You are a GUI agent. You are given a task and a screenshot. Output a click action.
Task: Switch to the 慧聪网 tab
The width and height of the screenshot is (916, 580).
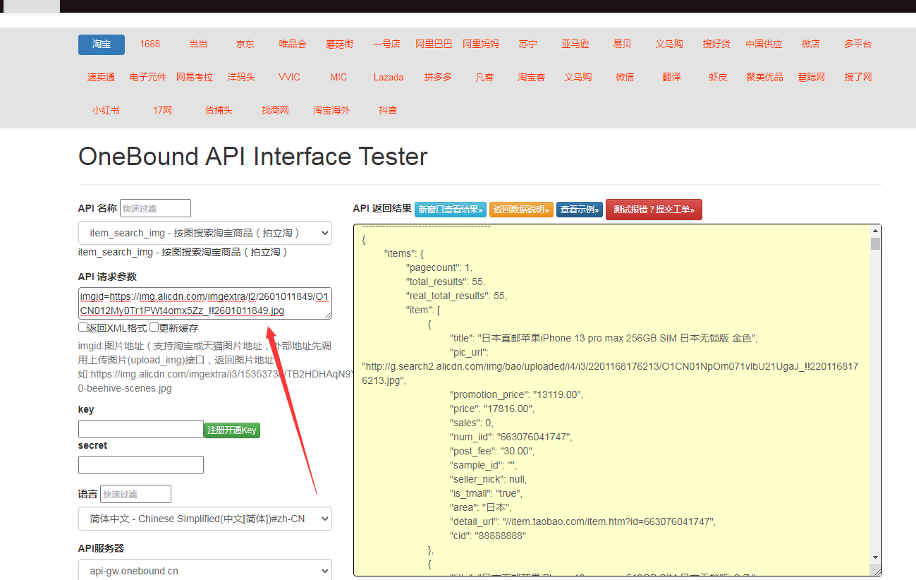812,77
